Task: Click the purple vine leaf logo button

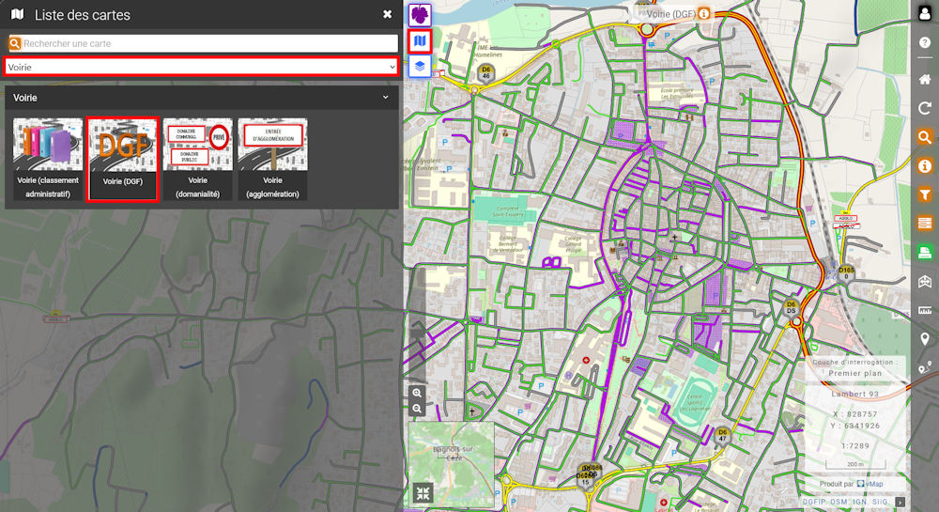Action: pyautogui.click(x=420, y=14)
